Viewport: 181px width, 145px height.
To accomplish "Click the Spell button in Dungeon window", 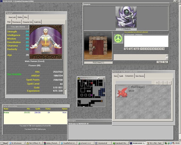I will (131, 49).
